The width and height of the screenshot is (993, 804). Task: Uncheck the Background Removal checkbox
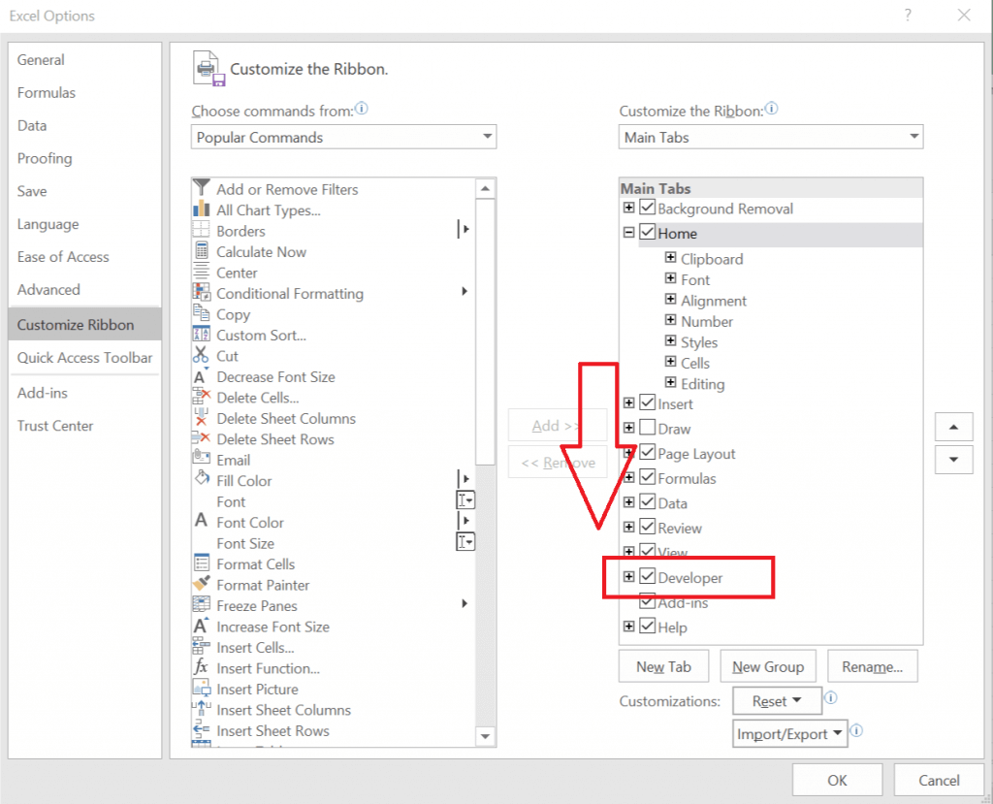pos(647,208)
